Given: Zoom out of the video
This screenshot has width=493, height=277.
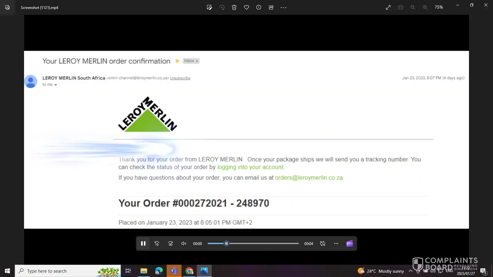Looking at the screenshot, I should click(x=413, y=7).
